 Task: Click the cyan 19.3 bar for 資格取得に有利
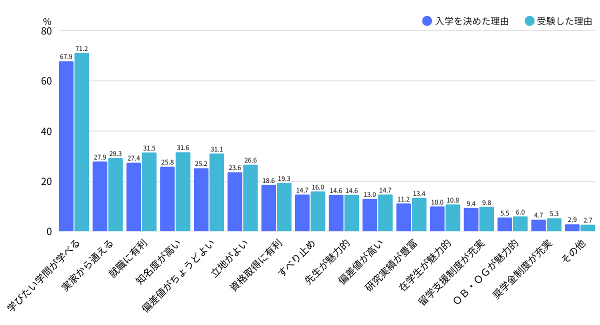click(284, 207)
